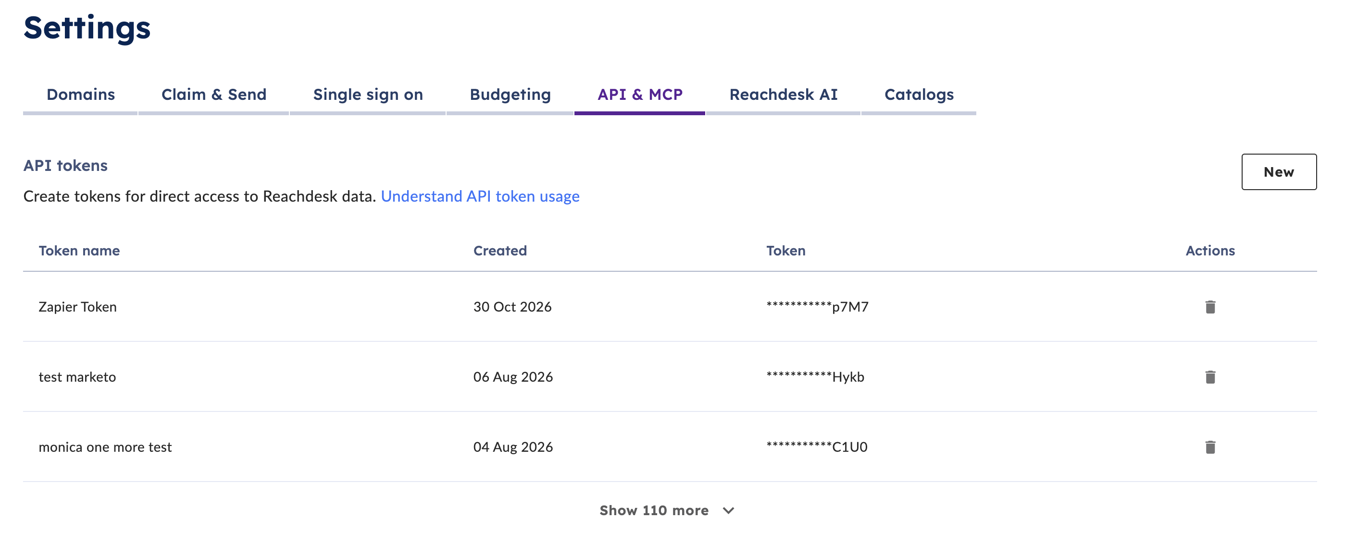This screenshot has height=555, width=1345.
Task: Open Understand API token usage link
Action: pos(480,196)
